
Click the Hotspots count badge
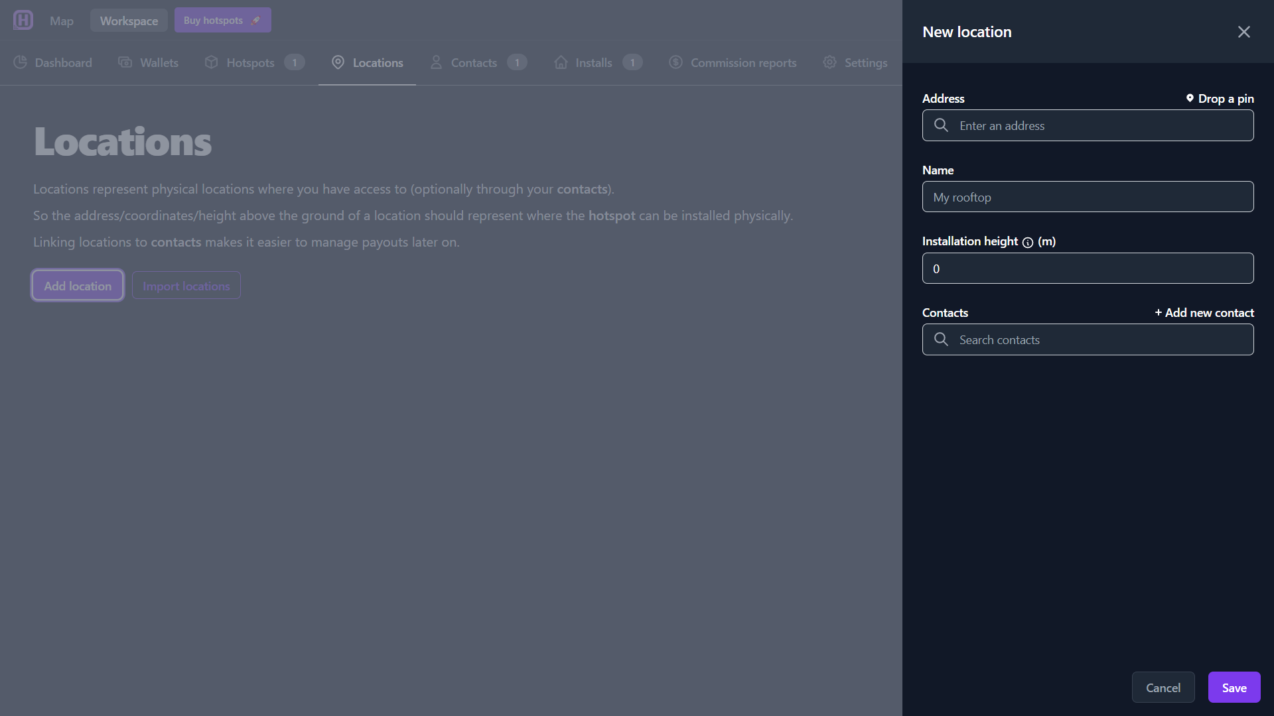click(x=295, y=62)
